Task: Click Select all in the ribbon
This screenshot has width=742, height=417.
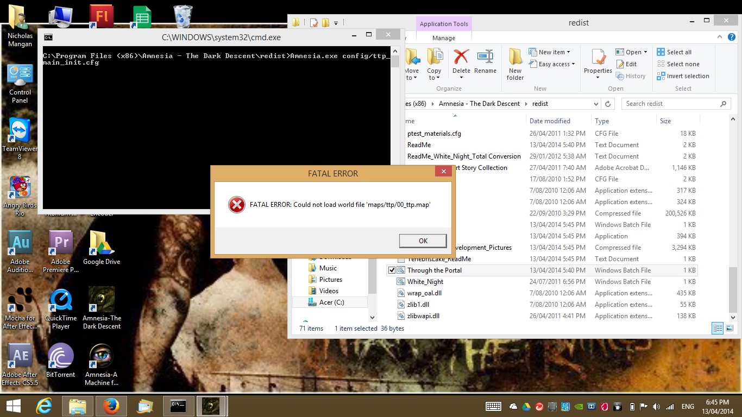Action: click(674, 52)
